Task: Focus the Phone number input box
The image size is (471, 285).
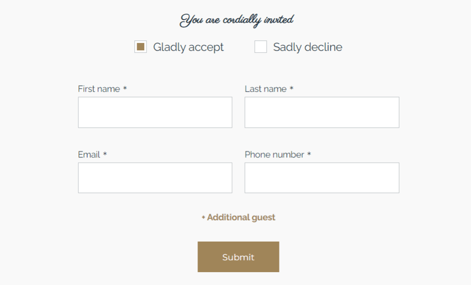Action: [x=321, y=178]
